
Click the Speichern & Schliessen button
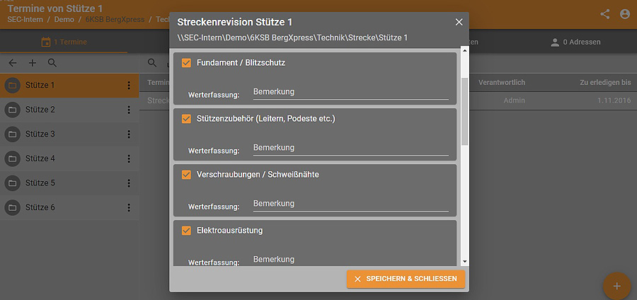click(406, 279)
